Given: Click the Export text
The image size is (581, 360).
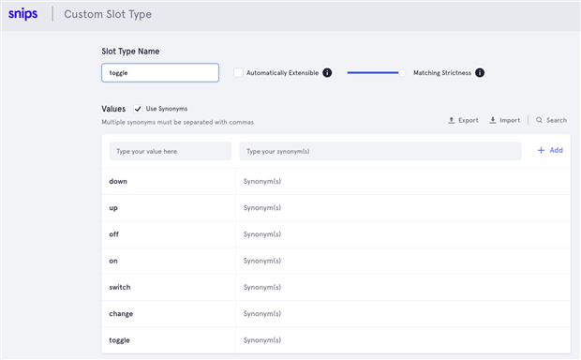Looking at the screenshot, I should pos(468,120).
